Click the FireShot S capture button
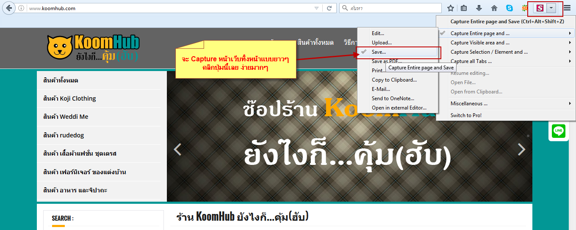The width and height of the screenshot is (576, 230). click(x=540, y=8)
